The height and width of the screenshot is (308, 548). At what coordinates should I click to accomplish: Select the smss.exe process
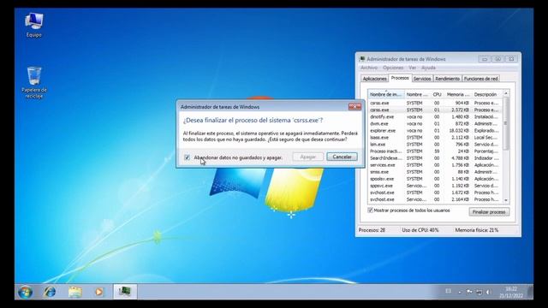click(x=435, y=172)
